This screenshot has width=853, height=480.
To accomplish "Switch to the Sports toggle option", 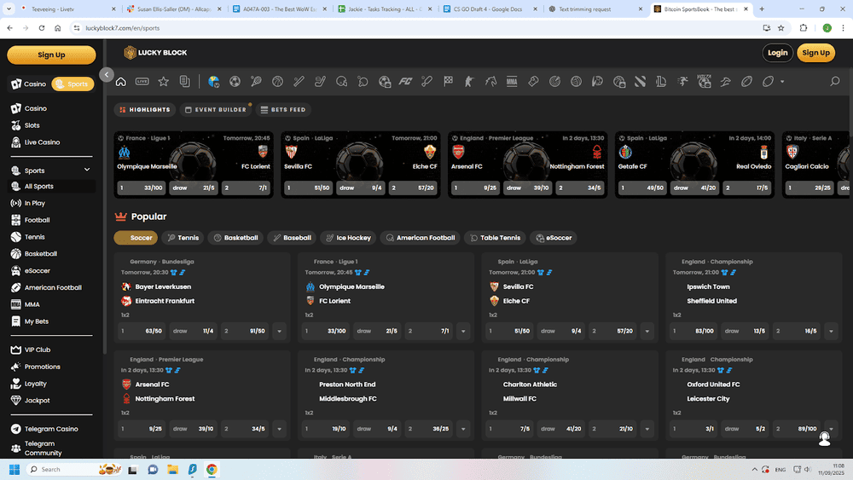I will click(73, 84).
